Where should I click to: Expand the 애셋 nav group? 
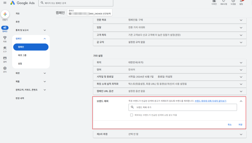(45, 73)
